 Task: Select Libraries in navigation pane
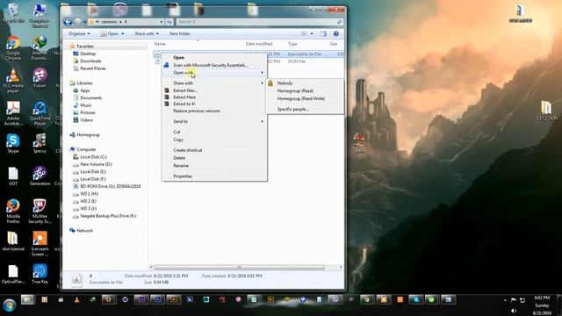(84, 83)
